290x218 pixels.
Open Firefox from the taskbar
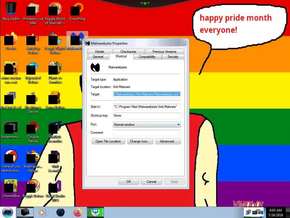click(x=78, y=212)
